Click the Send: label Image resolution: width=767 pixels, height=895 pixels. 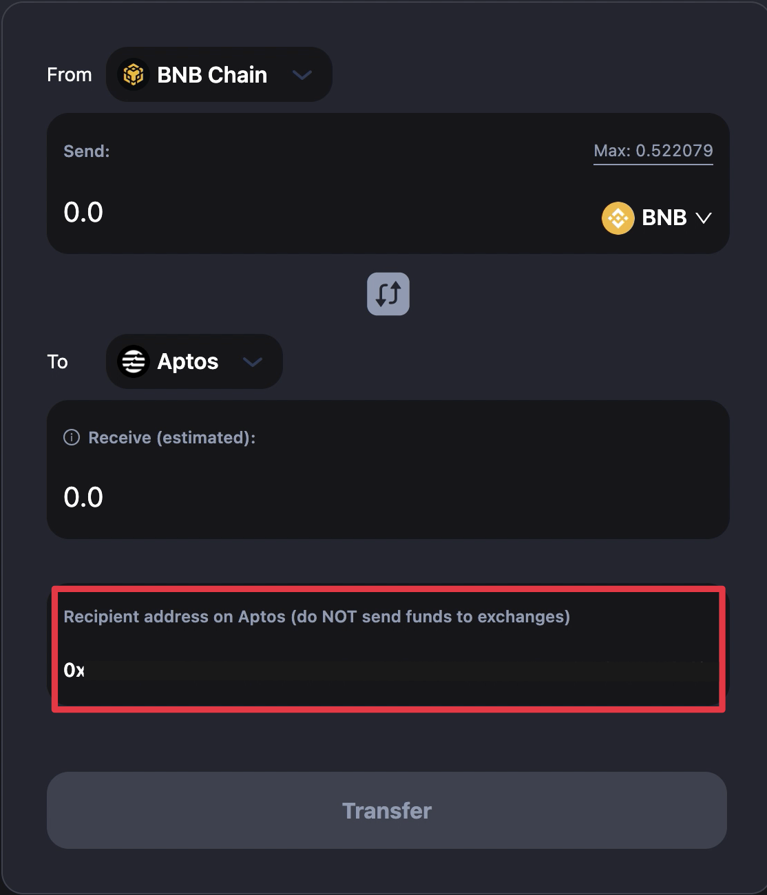[x=87, y=151]
